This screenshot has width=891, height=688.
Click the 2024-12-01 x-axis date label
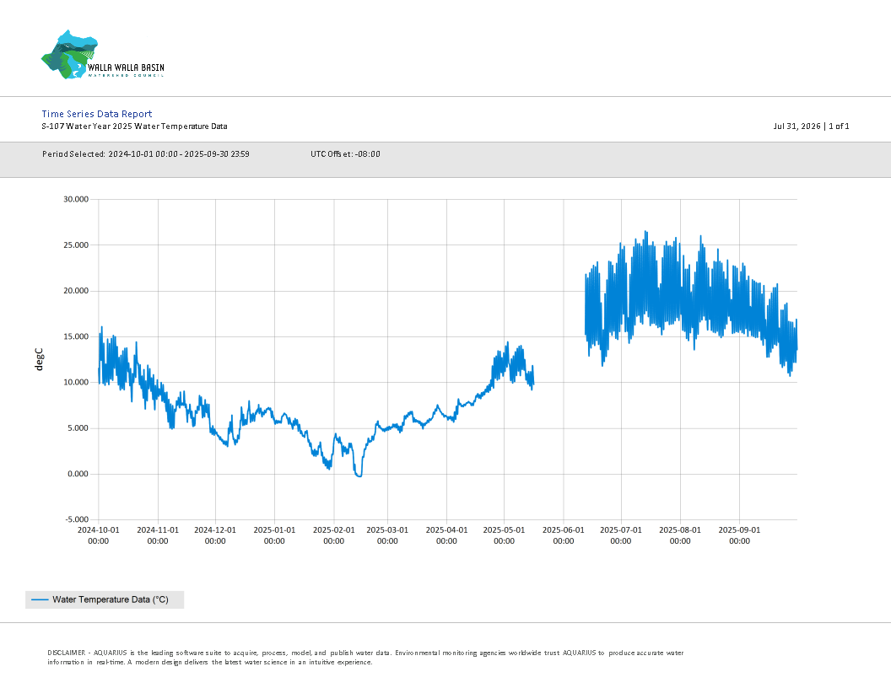[215, 535]
